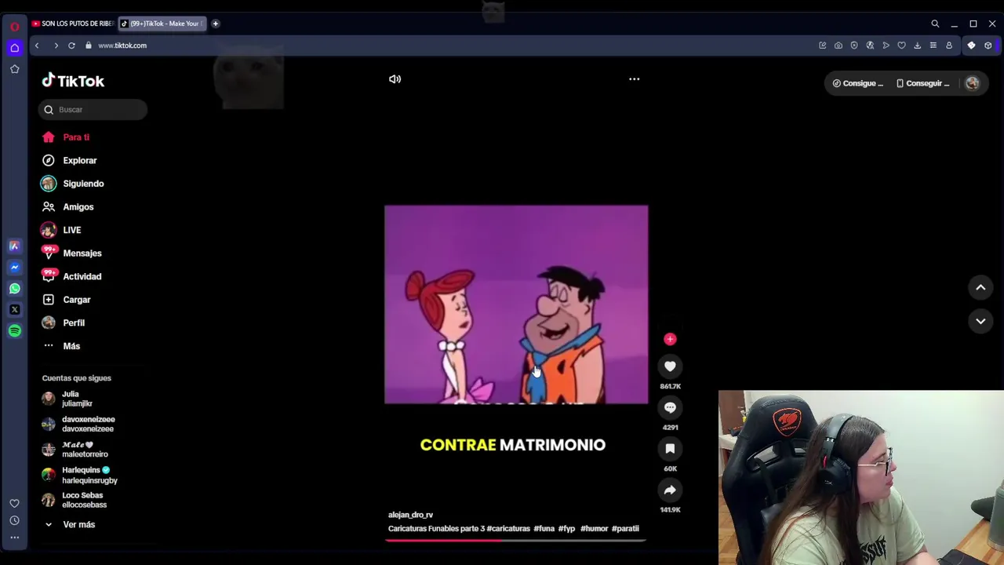Click the #humor hashtag
This screenshot has height=565, width=1004.
(x=594, y=529)
